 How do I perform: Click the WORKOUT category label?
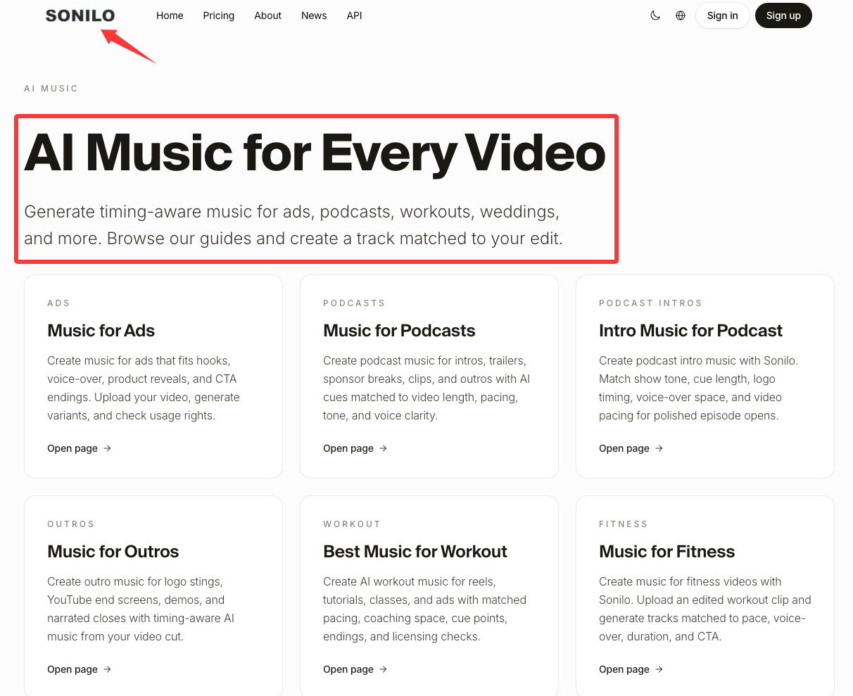[x=352, y=524]
